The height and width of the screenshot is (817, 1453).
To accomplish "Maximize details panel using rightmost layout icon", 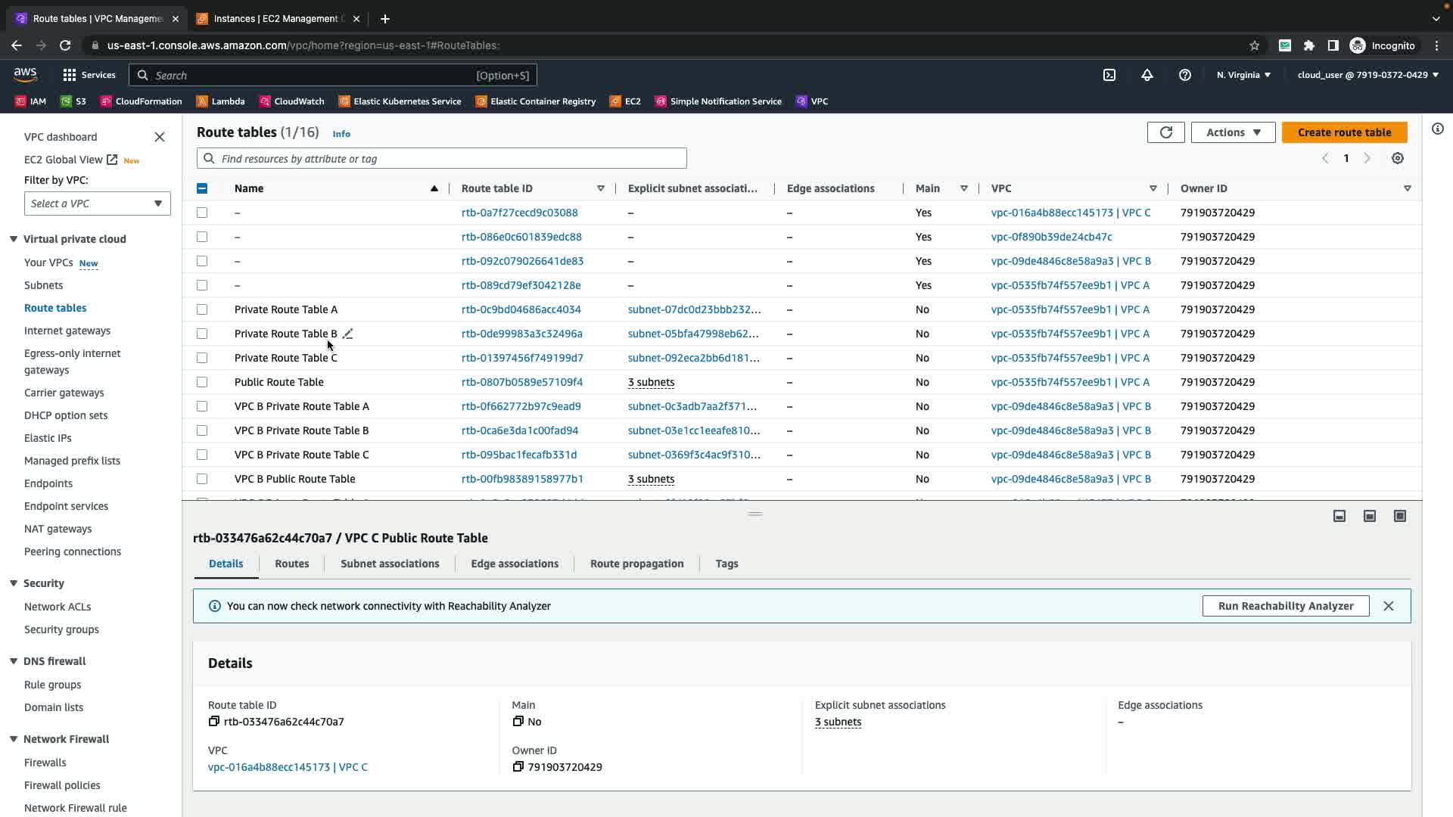I will tap(1399, 516).
